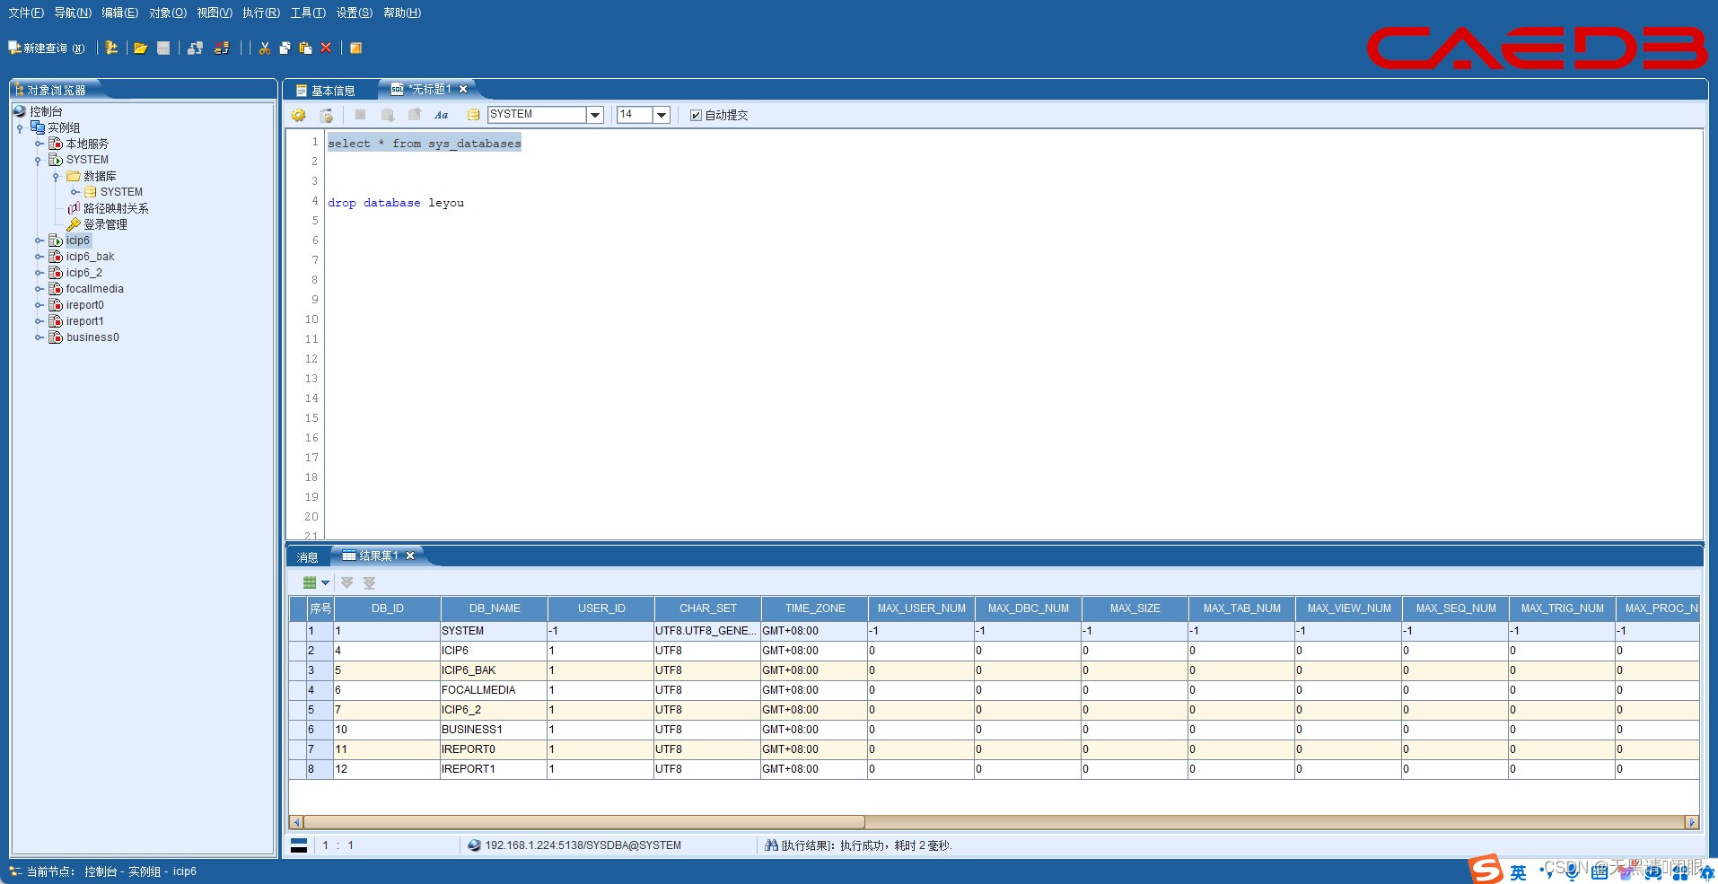Open the dropdown arrow next to green grid icon
The image size is (1718, 884).
(326, 582)
